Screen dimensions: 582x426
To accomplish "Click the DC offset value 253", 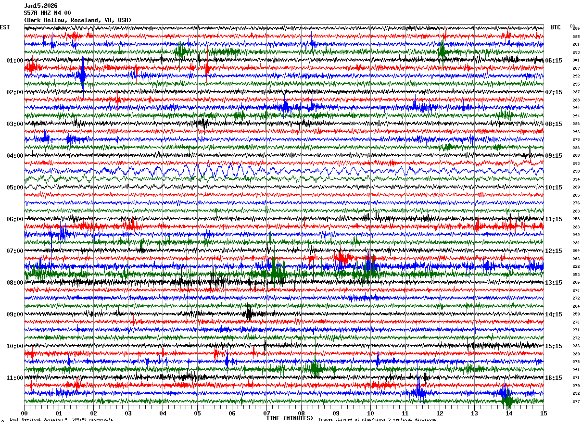I will pyautogui.click(x=576, y=275).
